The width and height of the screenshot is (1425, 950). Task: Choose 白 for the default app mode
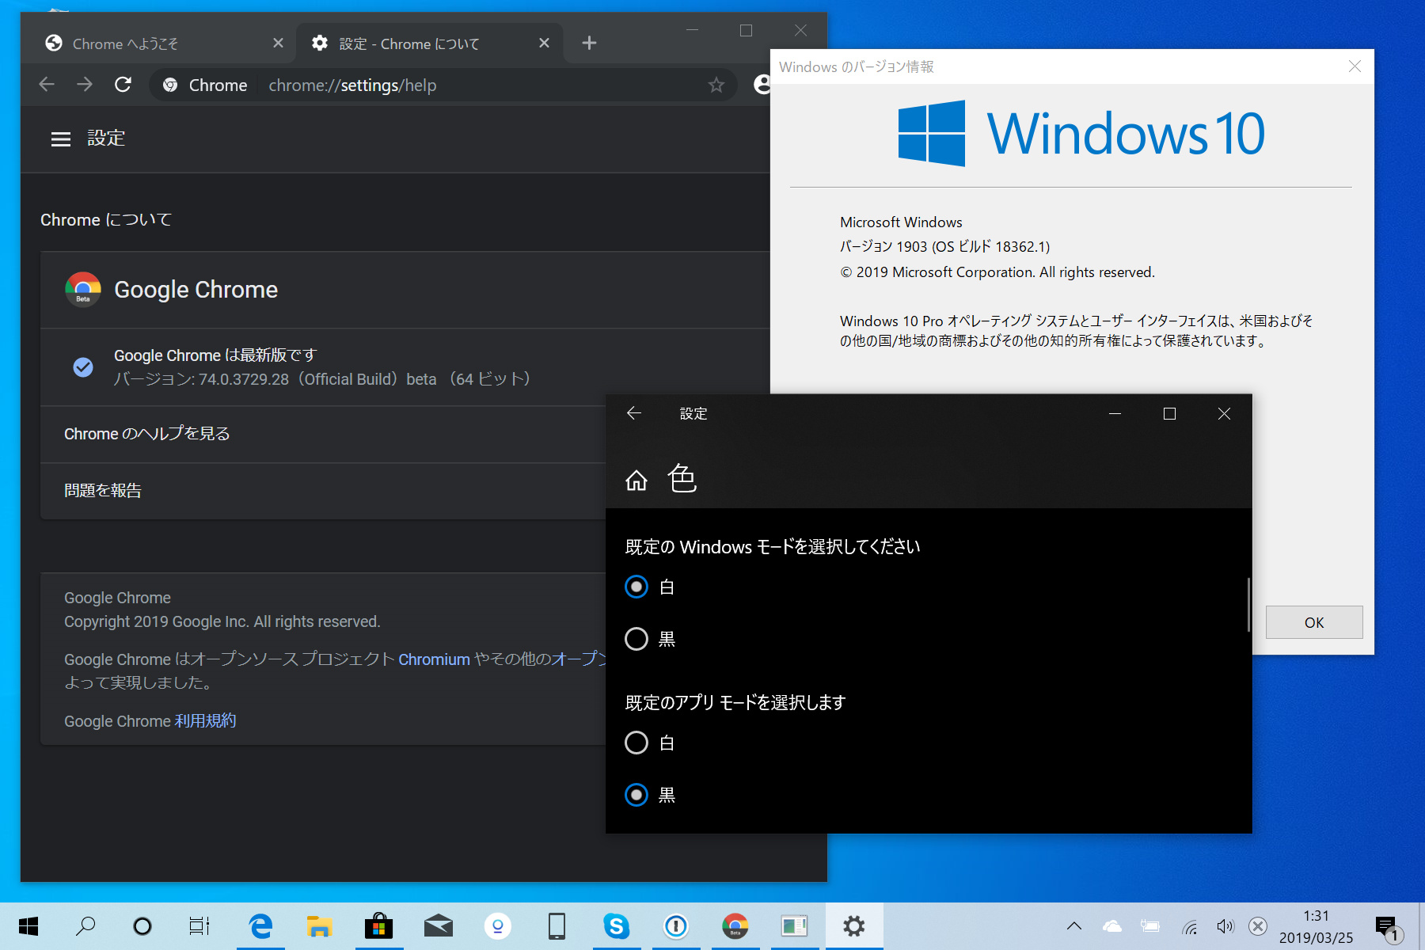pos(636,743)
